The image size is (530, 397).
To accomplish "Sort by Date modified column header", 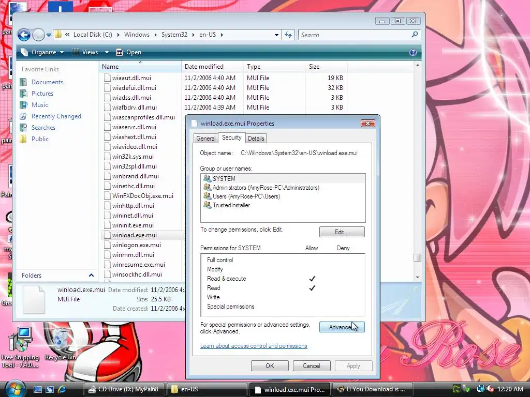I will tap(212, 67).
